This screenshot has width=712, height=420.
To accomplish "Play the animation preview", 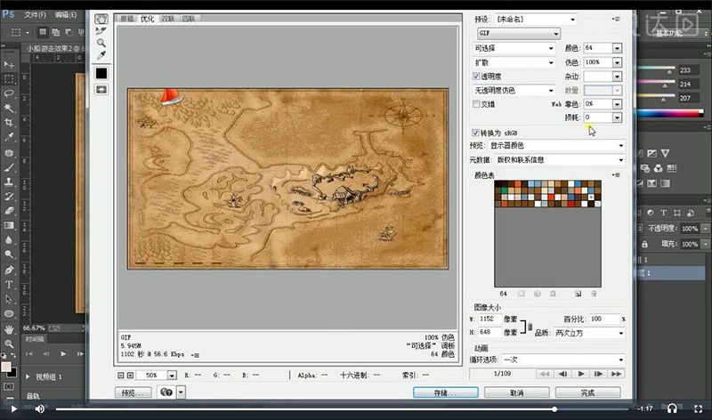I will click(580, 374).
